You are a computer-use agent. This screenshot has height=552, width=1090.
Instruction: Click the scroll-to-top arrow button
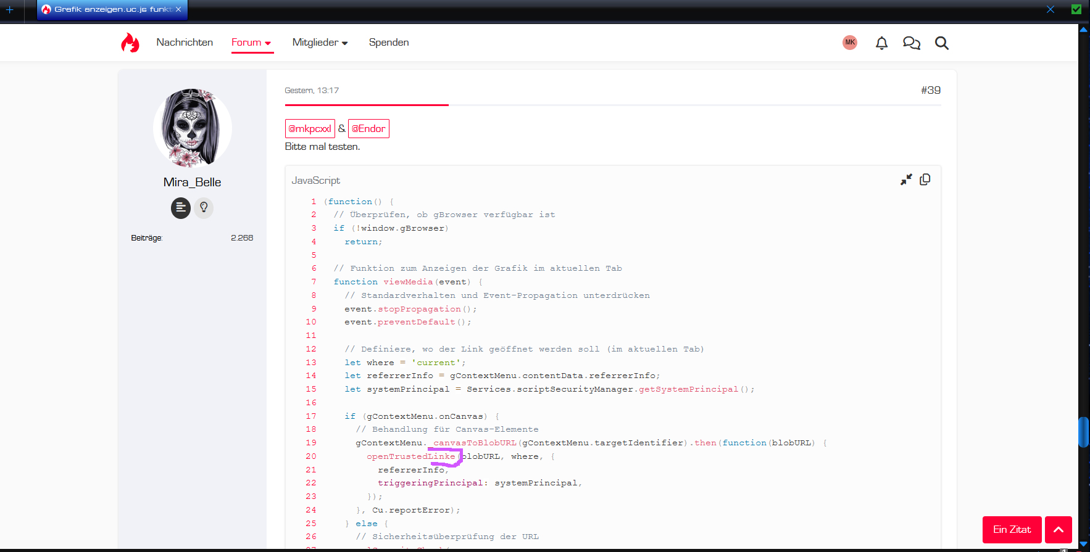point(1058,529)
